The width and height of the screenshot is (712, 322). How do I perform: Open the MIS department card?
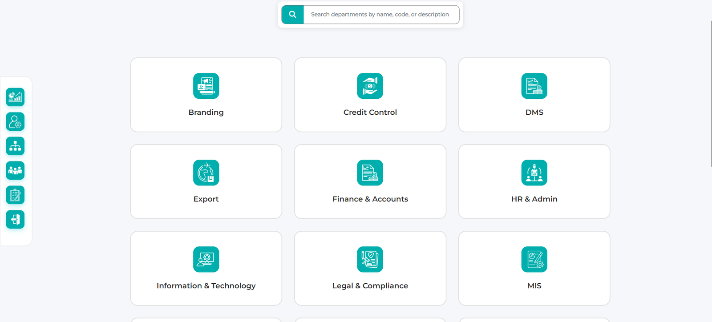(534, 268)
